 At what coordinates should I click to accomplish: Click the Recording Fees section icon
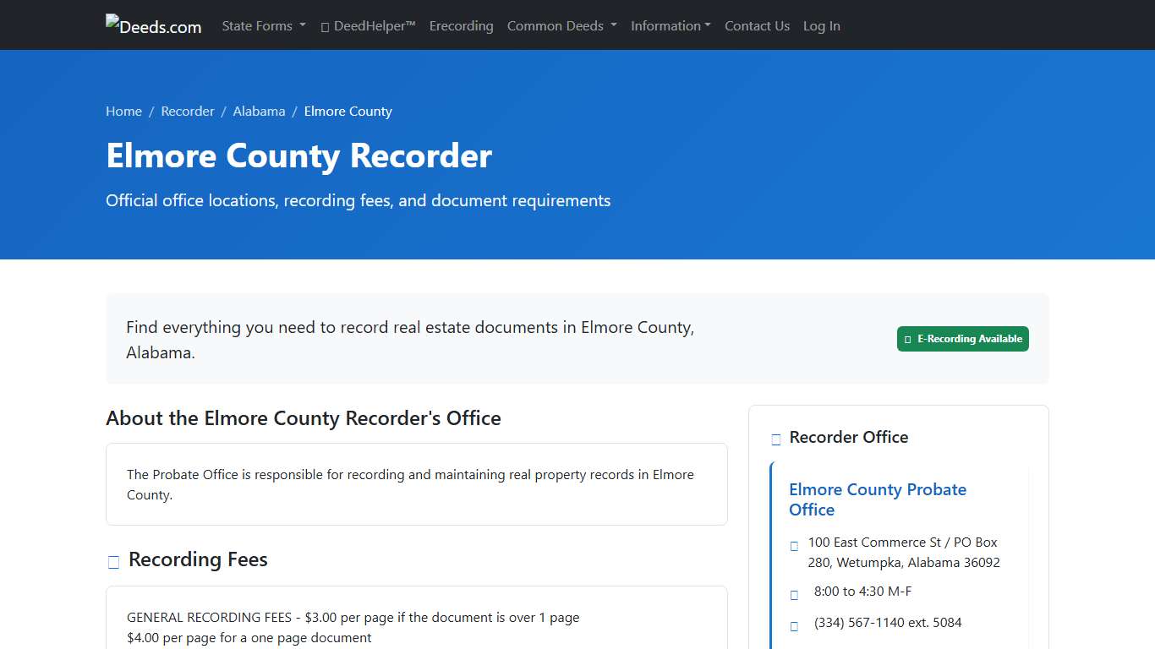pyautogui.click(x=113, y=561)
